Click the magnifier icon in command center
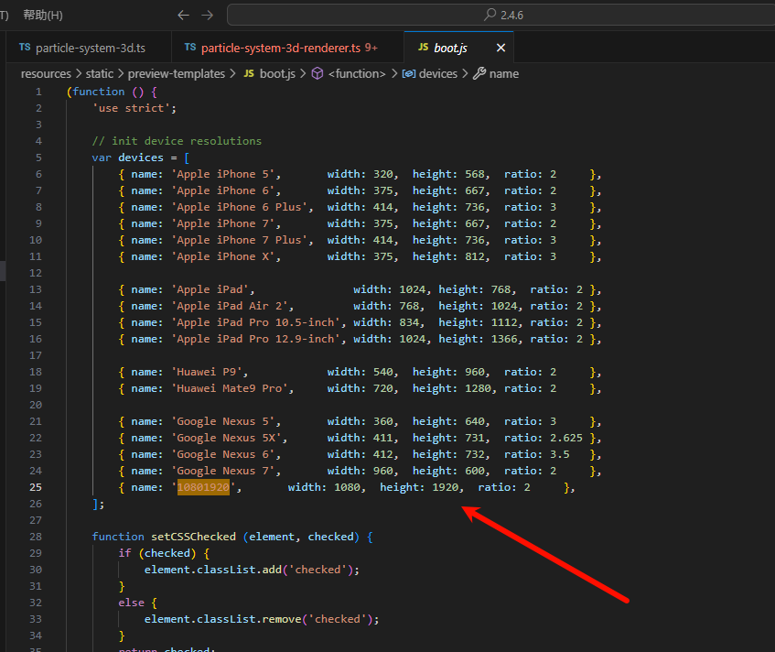This screenshot has height=652, width=775. [x=490, y=15]
